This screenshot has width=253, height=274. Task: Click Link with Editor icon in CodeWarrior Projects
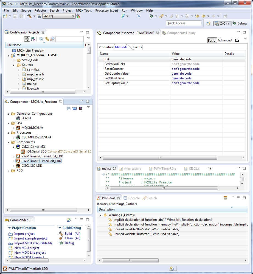[x=47, y=39]
